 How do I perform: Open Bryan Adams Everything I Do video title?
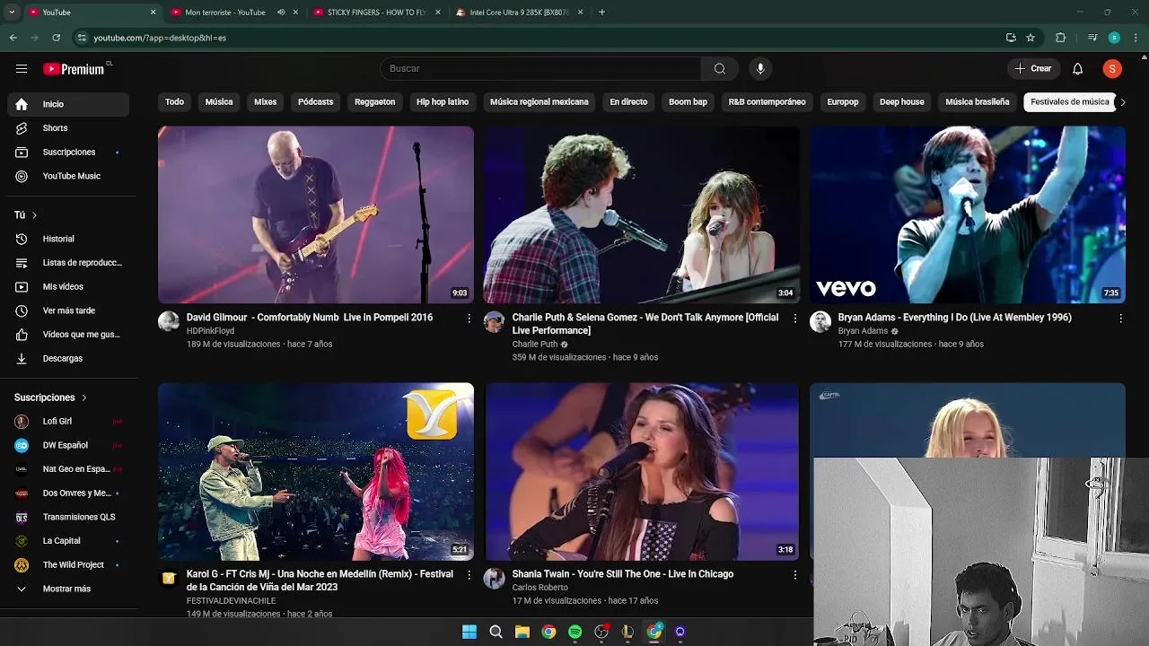pos(954,318)
